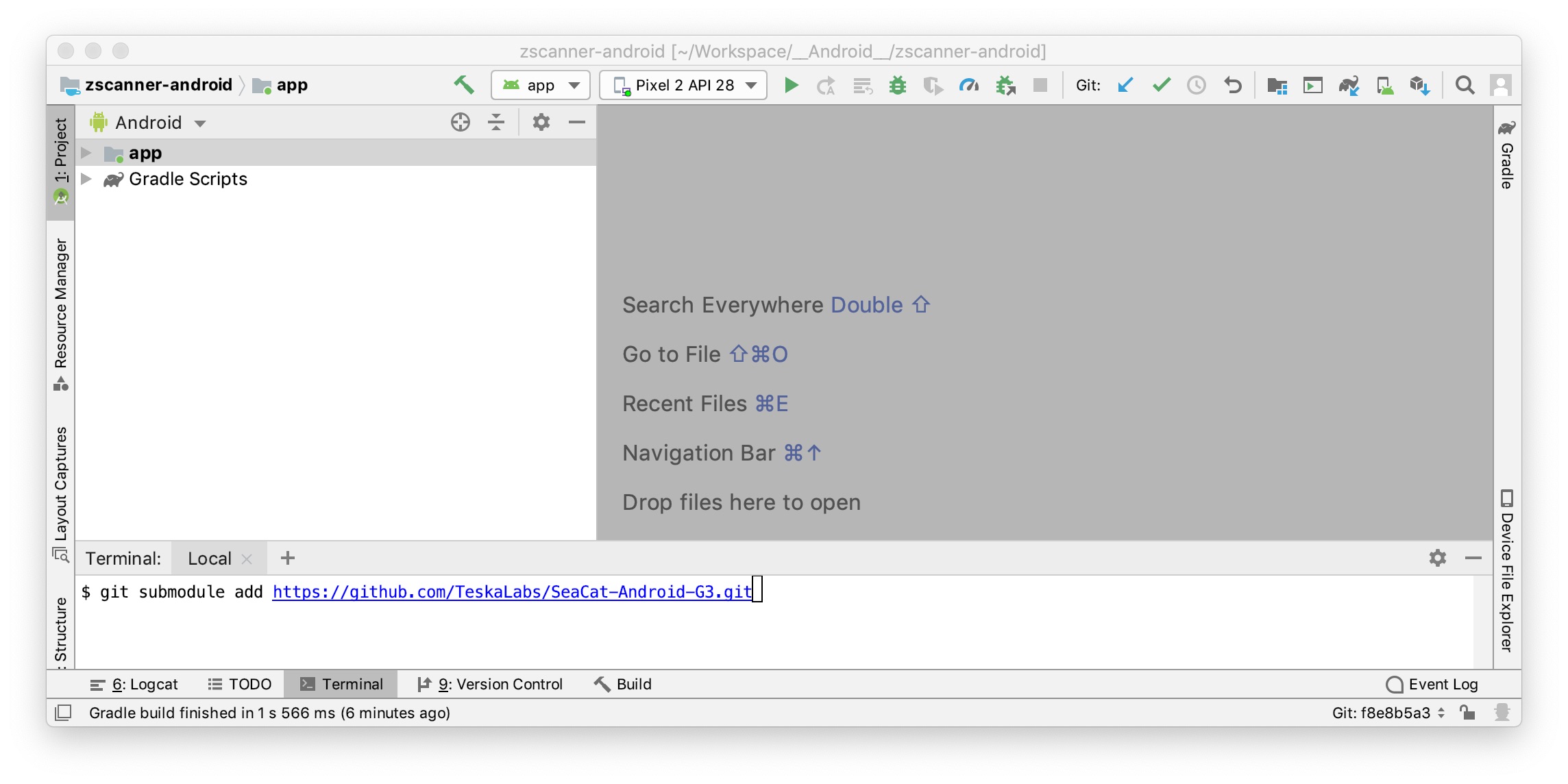Viewport: 1568px width, 784px height.
Task: Collapse all in Project panel
Action: (496, 123)
